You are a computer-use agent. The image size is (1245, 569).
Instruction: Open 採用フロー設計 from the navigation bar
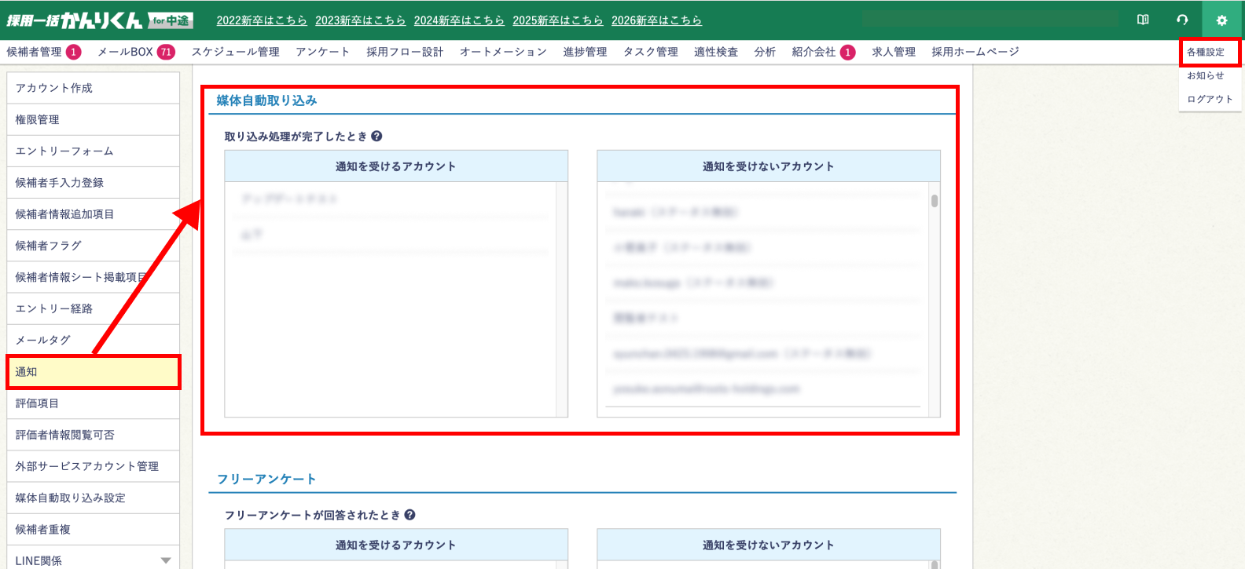coord(405,52)
